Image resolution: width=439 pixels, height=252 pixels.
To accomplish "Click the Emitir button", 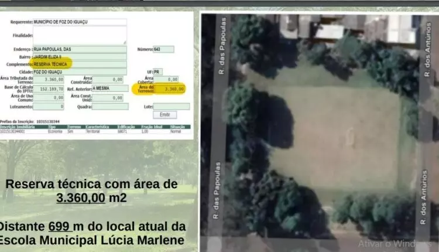I will tap(164, 115).
